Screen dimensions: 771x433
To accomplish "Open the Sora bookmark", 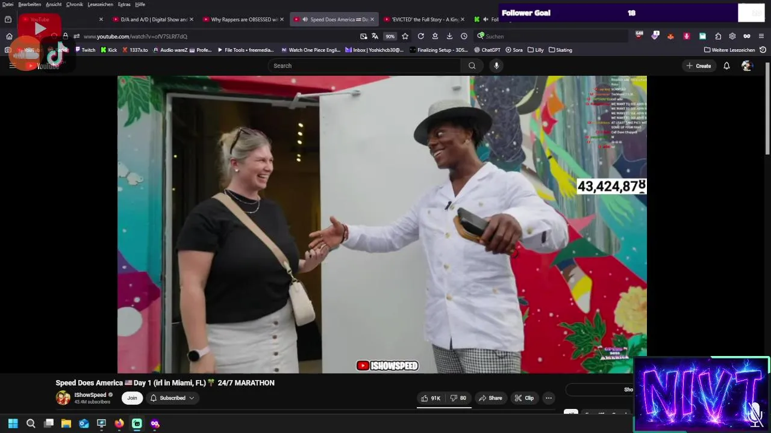I will (x=514, y=50).
